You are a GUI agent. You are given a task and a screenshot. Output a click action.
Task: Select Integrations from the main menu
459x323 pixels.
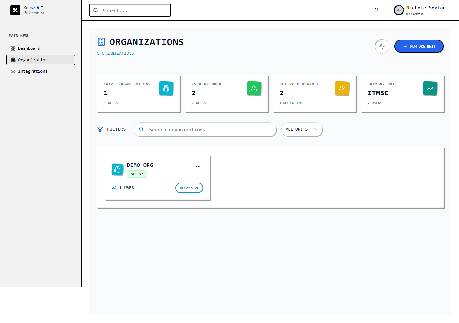pos(33,71)
